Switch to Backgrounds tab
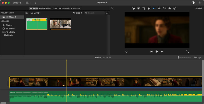 click(x=64, y=8)
